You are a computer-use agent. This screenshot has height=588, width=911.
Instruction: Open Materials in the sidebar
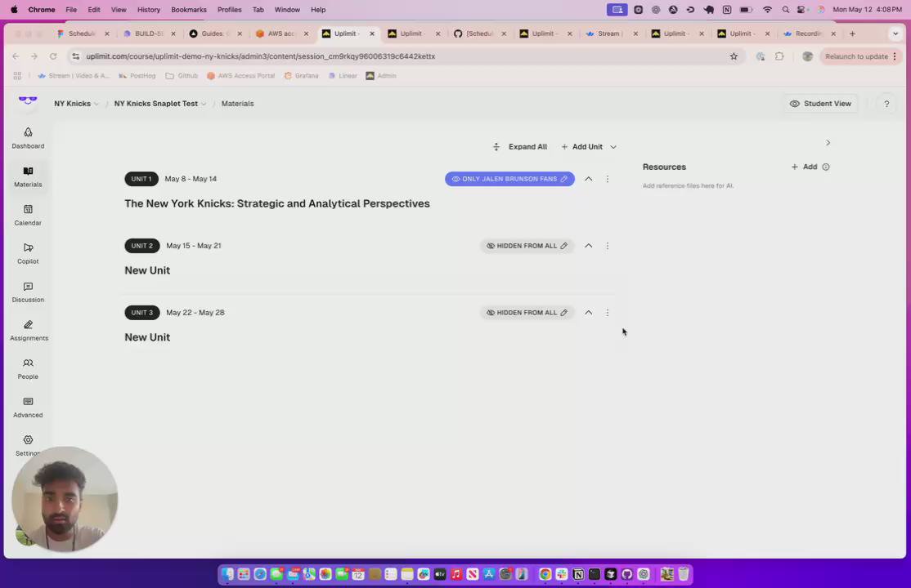pyautogui.click(x=28, y=176)
